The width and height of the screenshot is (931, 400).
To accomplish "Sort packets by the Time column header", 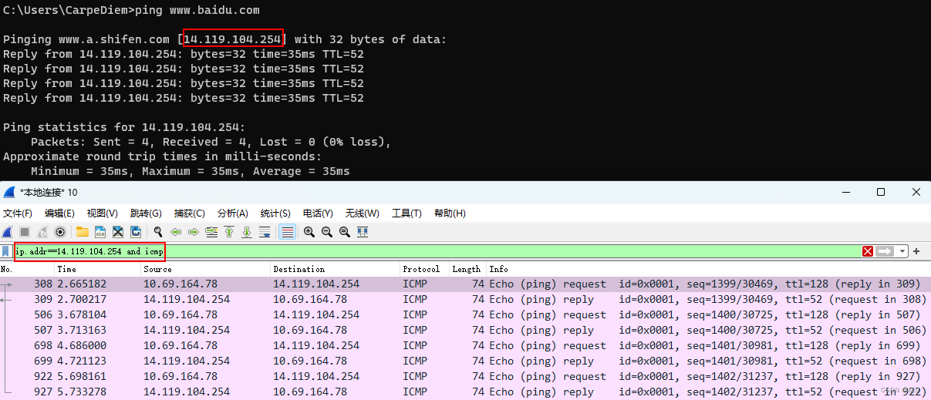I will (x=98, y=269).
